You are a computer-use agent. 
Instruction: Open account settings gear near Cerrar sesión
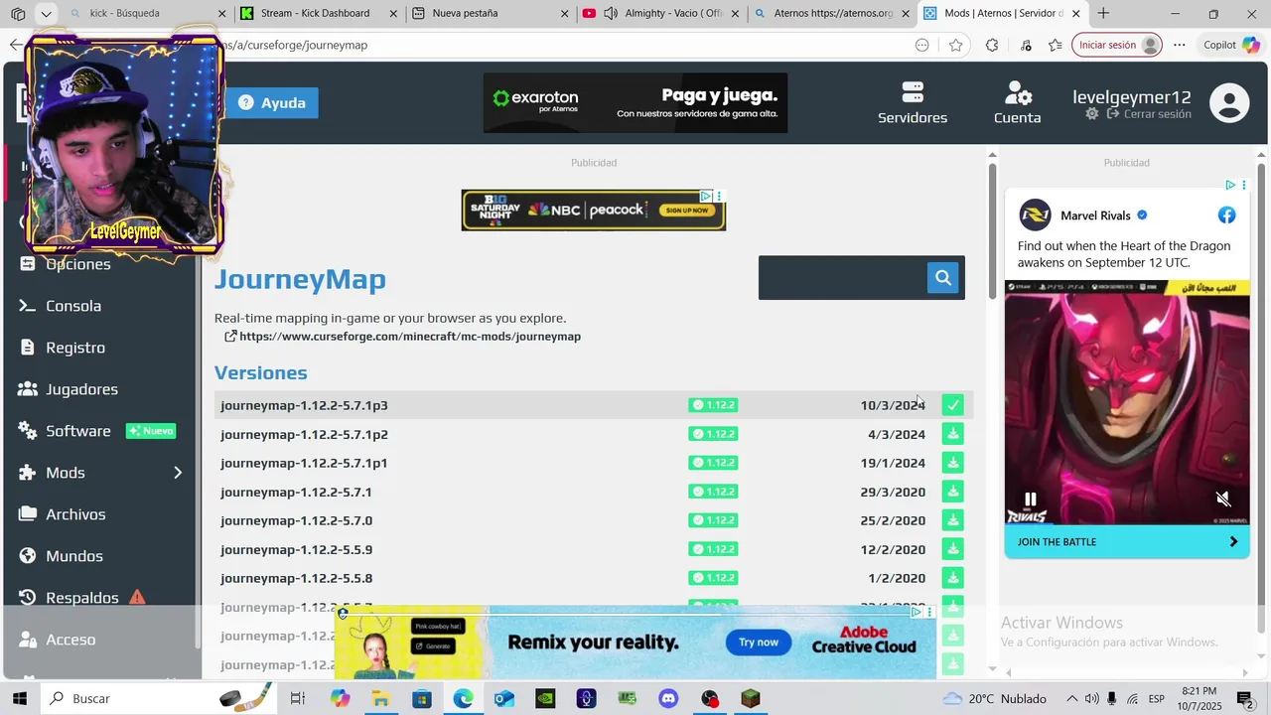coord(1092,114)
